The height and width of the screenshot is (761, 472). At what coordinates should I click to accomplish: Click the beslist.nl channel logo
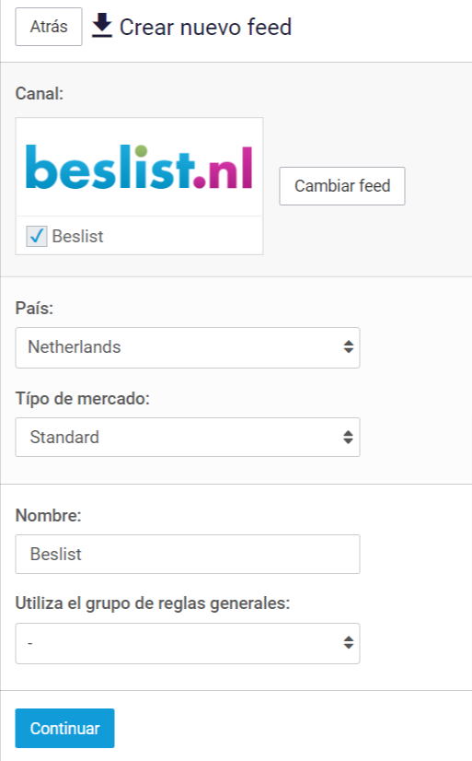pyautogui.click(x=139, y=167)
